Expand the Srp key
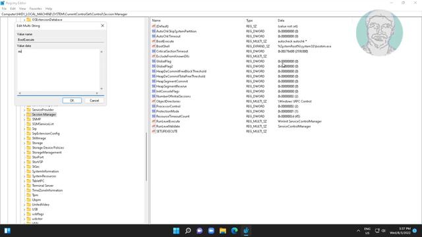The width and height of the screenshot is (422, 237). point(24,129)
